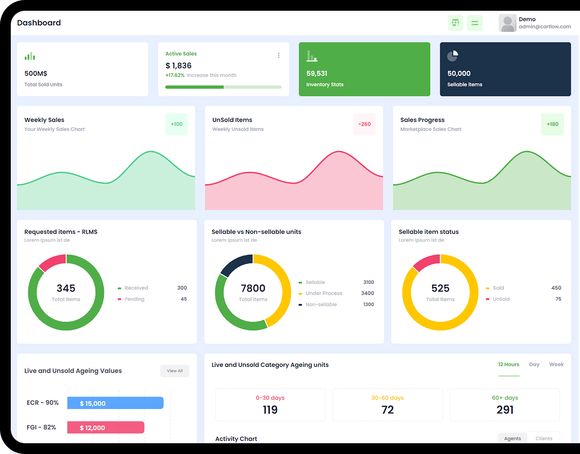Click the pie icon on the Sellable items card

point(453,56)
